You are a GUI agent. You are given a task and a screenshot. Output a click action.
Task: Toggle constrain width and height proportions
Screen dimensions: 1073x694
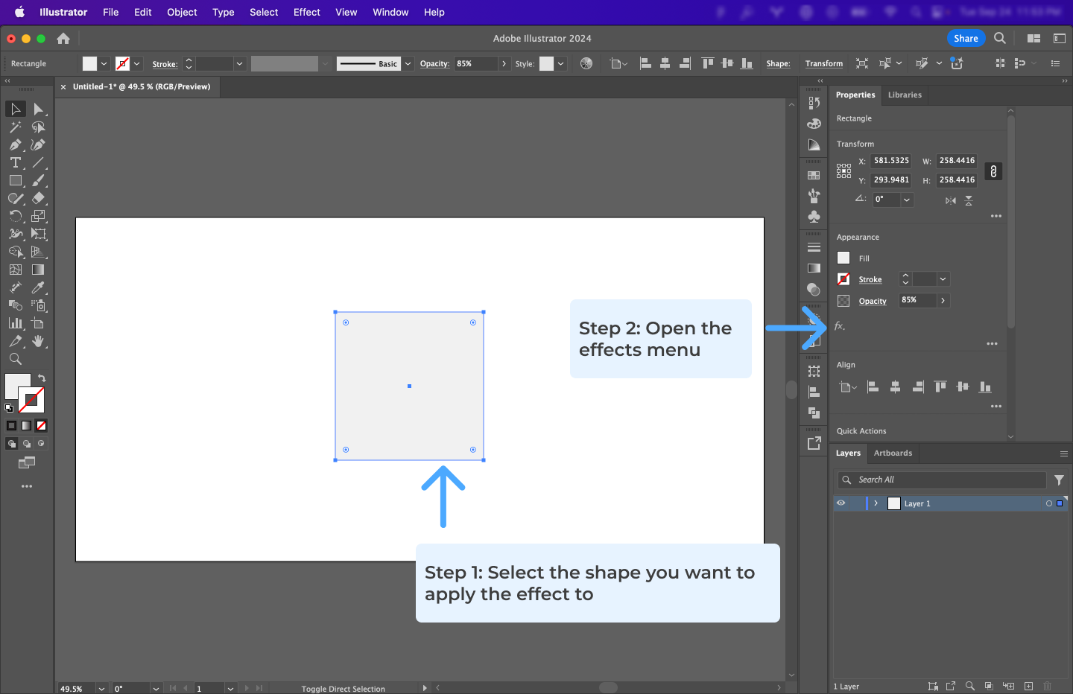point(993,171)
